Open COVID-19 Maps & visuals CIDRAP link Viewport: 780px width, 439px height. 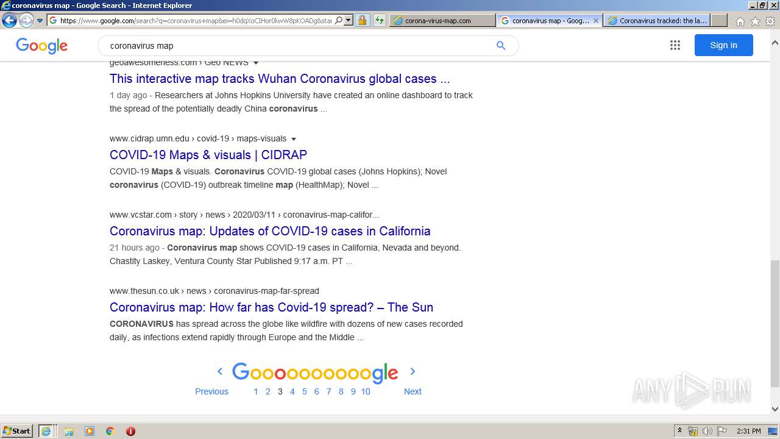point(208,155)
